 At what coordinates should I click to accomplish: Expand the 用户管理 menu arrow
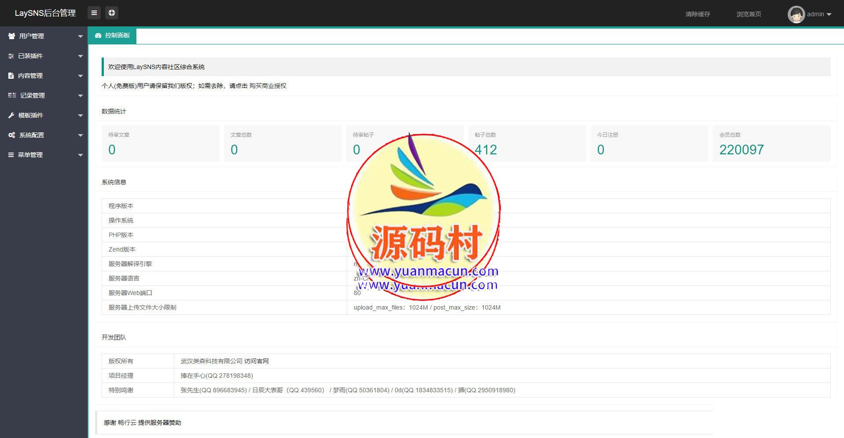[80, 36]
